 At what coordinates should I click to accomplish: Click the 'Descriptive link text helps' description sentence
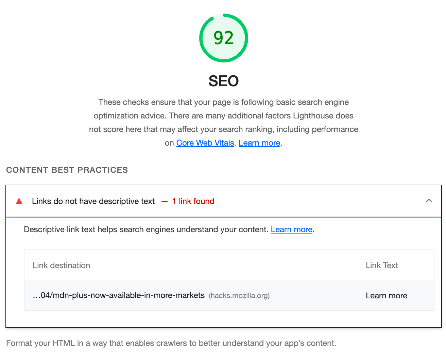coord(146,229)
